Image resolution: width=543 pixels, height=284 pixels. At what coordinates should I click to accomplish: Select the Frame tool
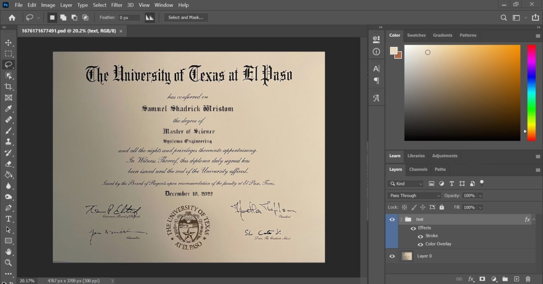8,97
